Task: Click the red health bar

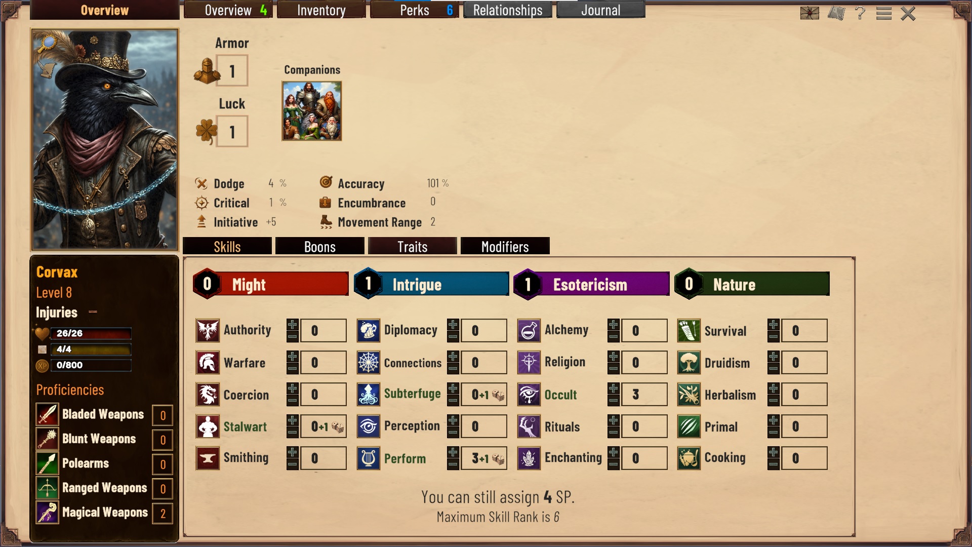Action: point(91,333)
